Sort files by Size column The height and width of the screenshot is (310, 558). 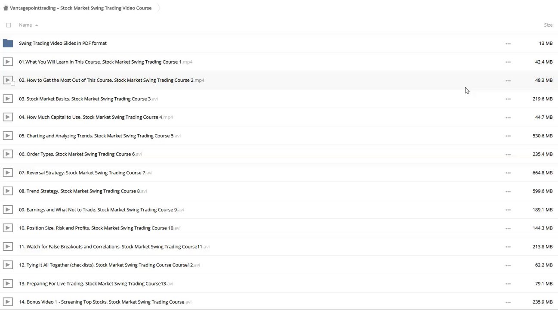tap(548, 25)
